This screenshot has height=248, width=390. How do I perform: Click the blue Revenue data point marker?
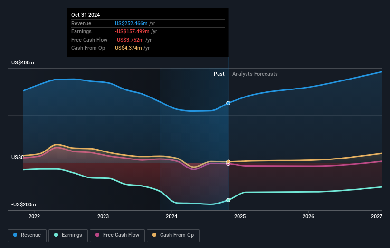pos(228,103)
